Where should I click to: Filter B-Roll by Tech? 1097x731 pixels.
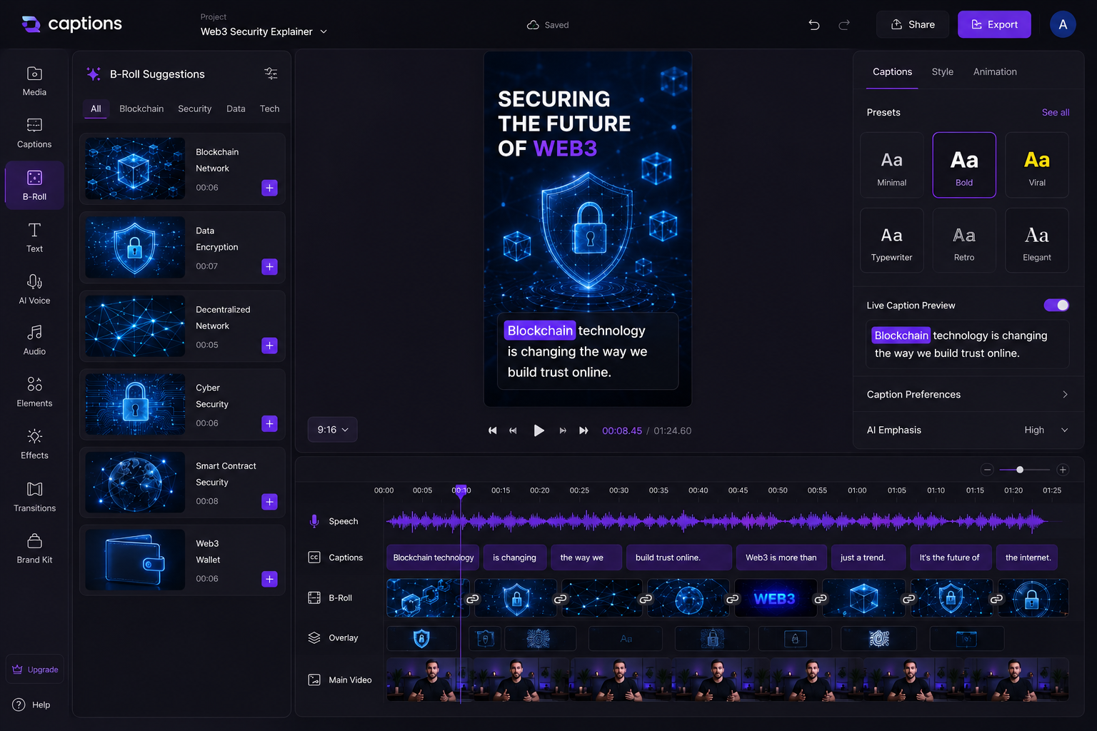pyautogui.click(x=269, y=109)
